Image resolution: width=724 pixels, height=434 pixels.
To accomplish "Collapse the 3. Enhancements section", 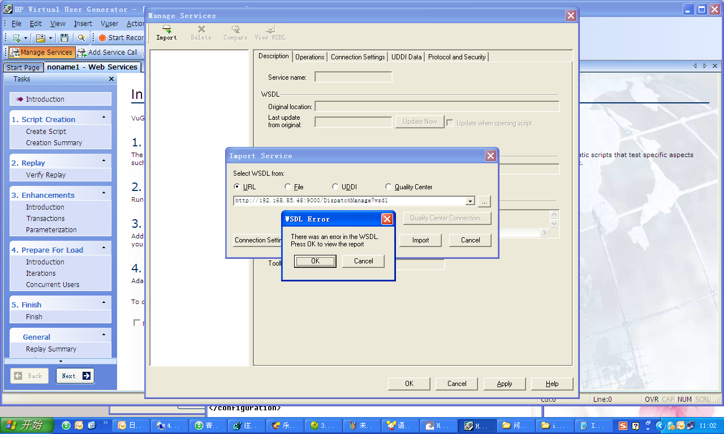I will 104,193.
